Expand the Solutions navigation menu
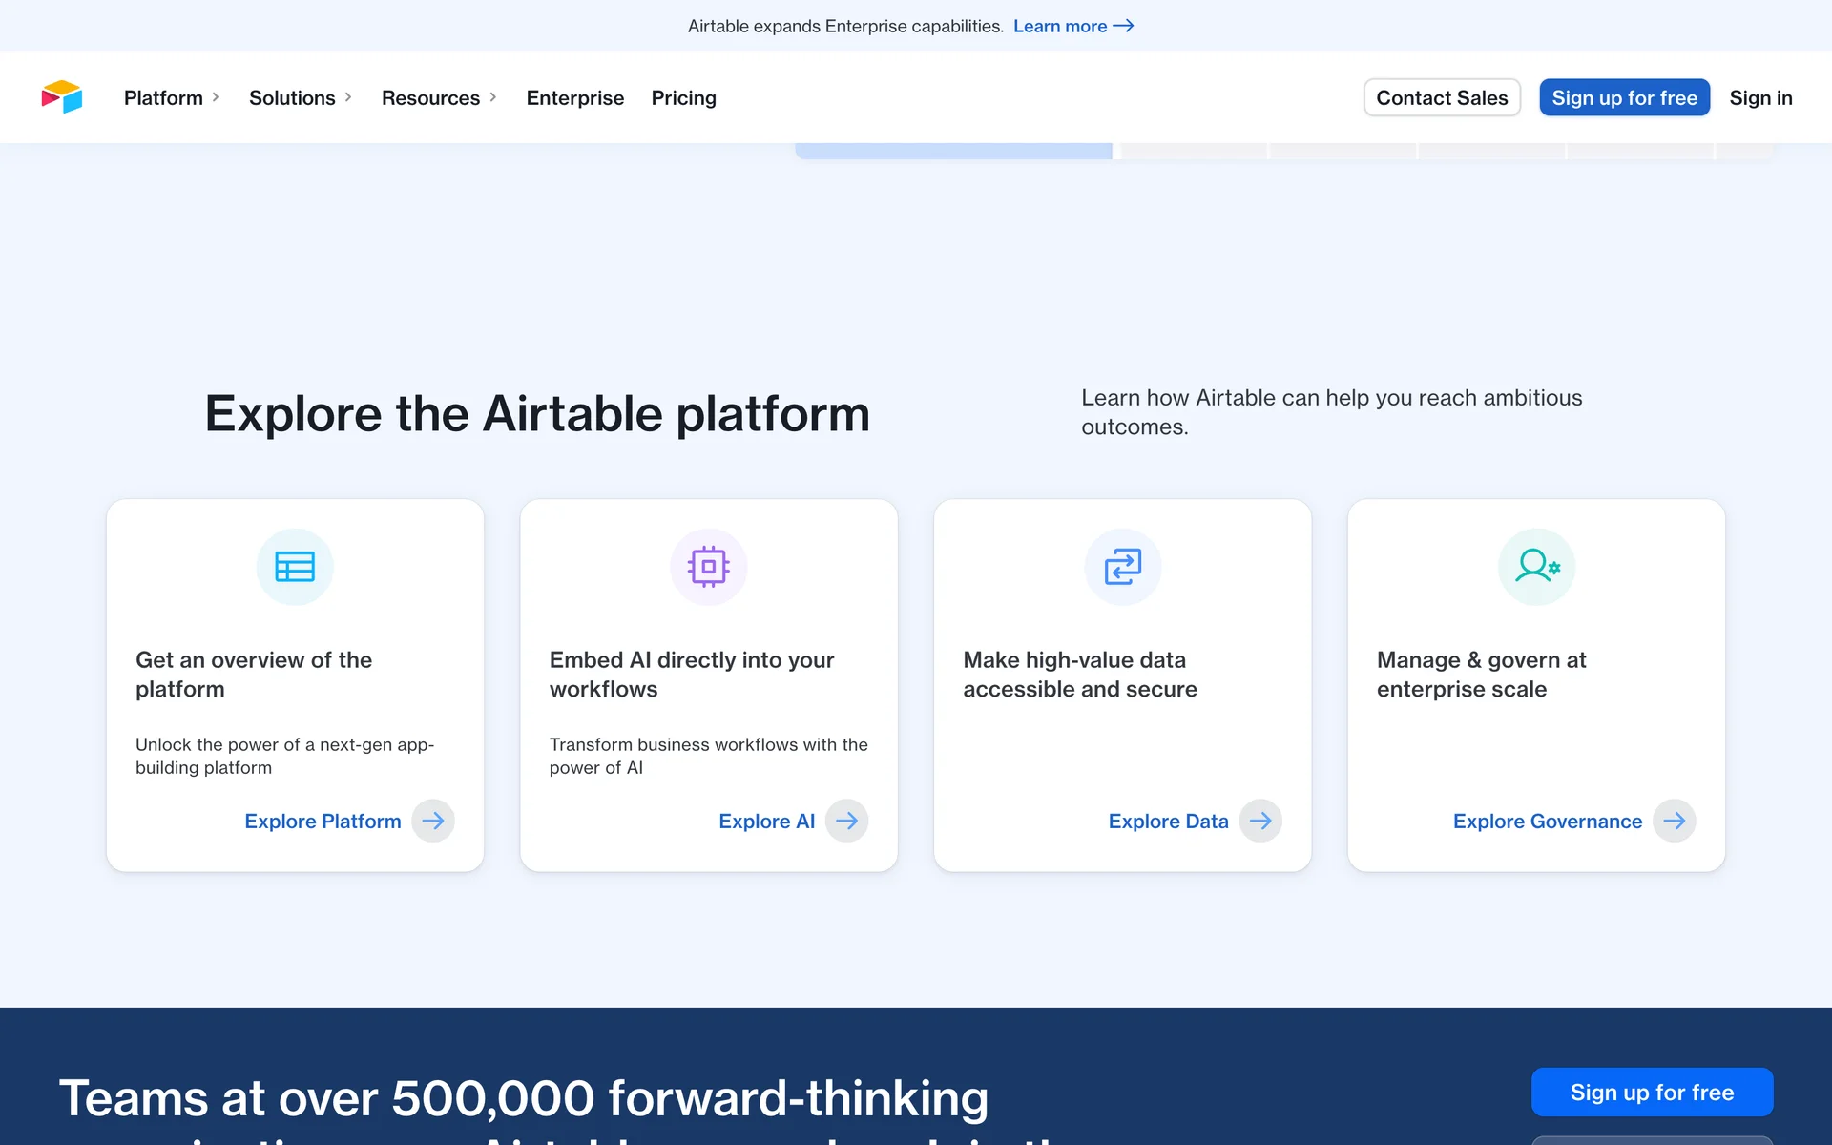This screenshot has height=1145, width=1832. coord(301,97)
